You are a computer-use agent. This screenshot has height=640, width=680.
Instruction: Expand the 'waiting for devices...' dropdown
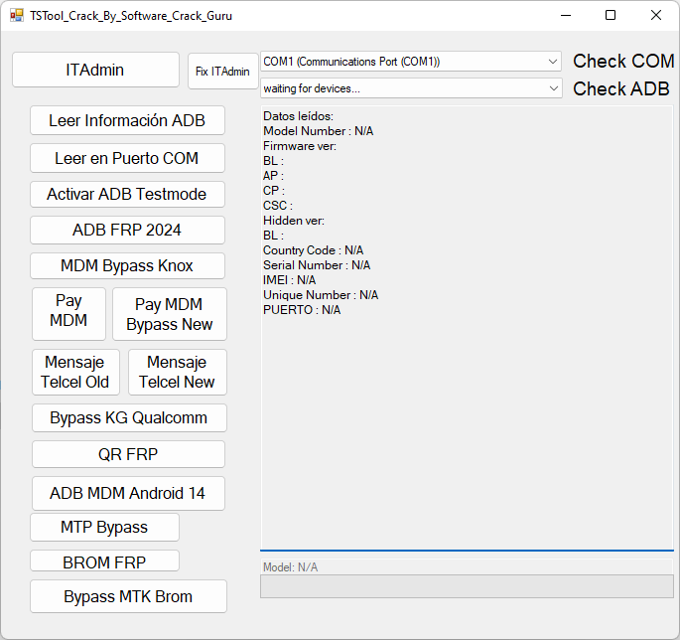pyautogui.click(x=410, y=88)
